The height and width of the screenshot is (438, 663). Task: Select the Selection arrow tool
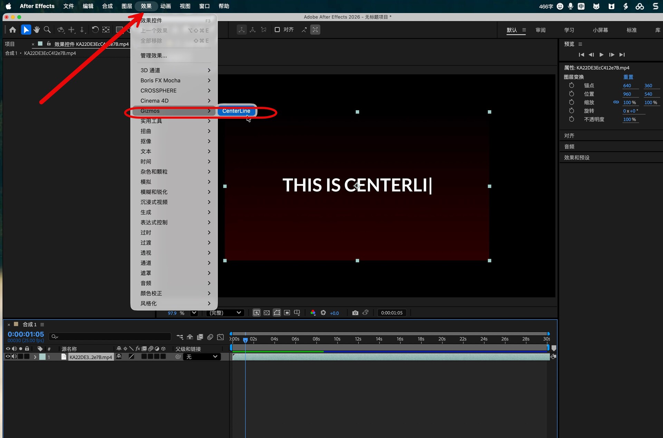[x=26, y=30]
